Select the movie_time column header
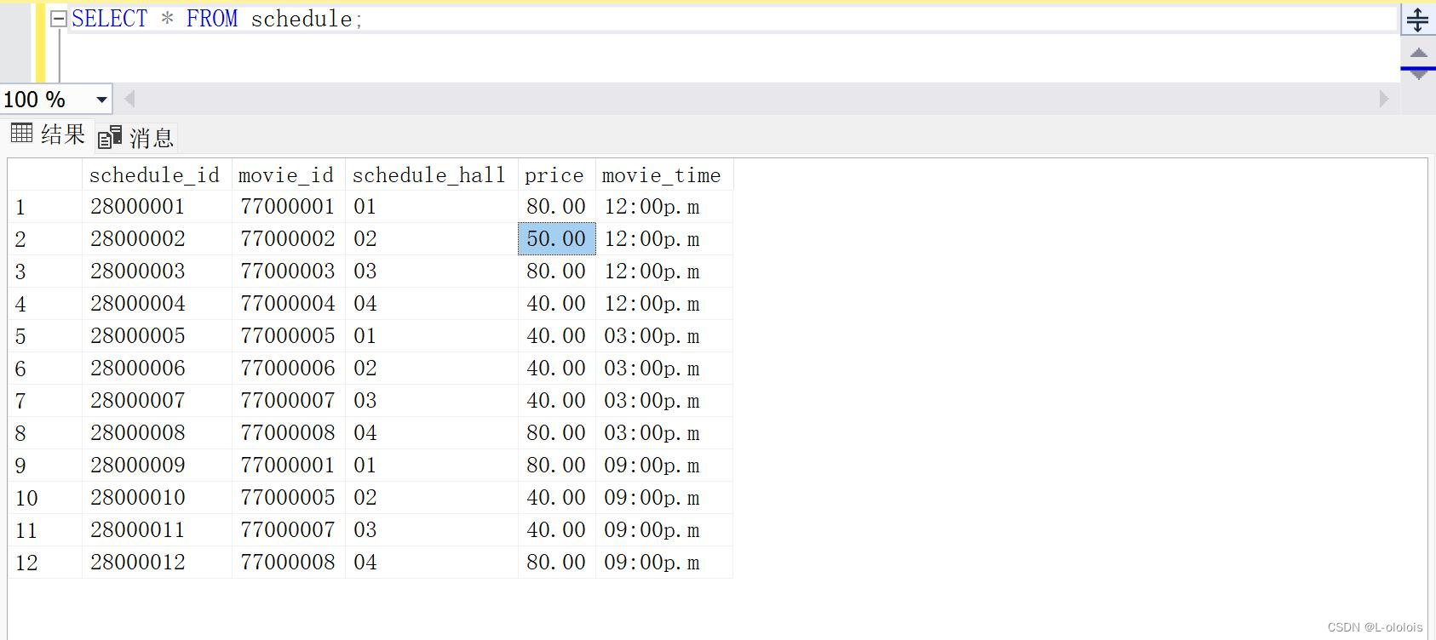 pyautogui.click(x=663, y=174)
